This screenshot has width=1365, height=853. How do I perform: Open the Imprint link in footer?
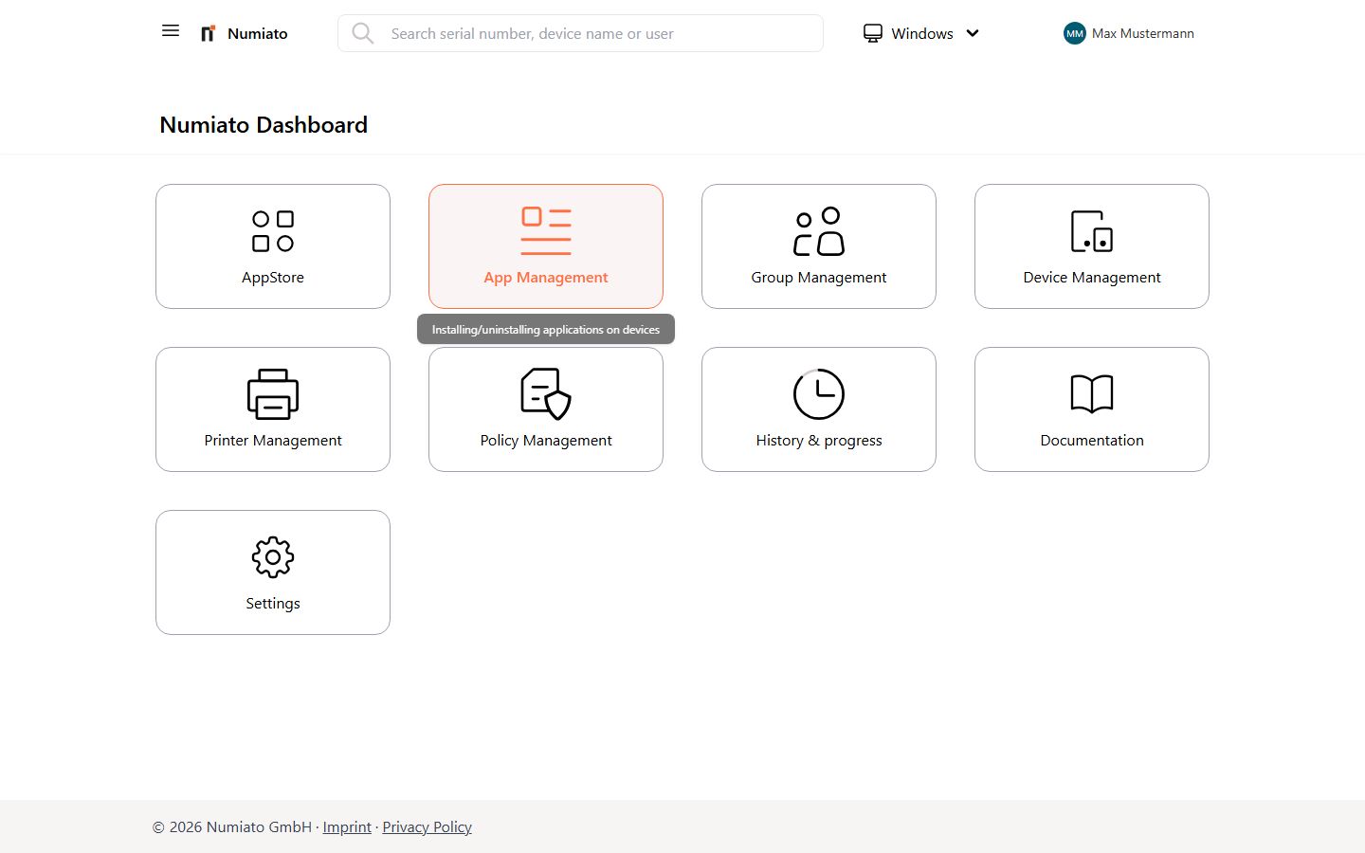[x=347, y=826]
